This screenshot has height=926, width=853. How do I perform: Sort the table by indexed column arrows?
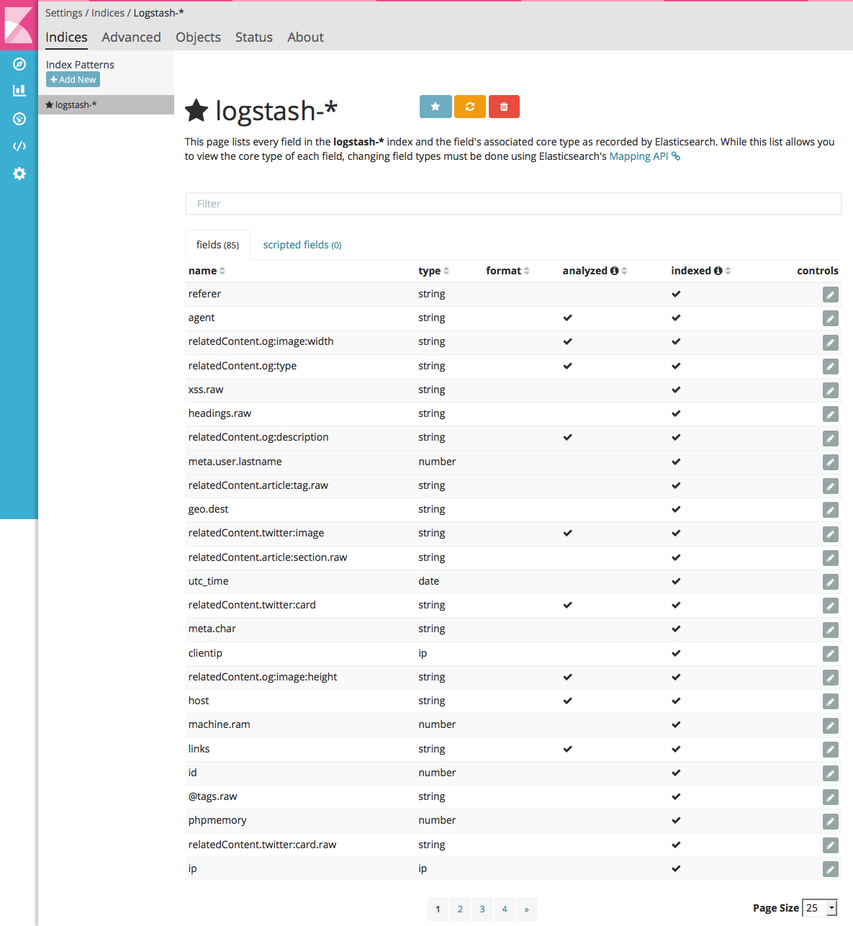click(728, 271)
